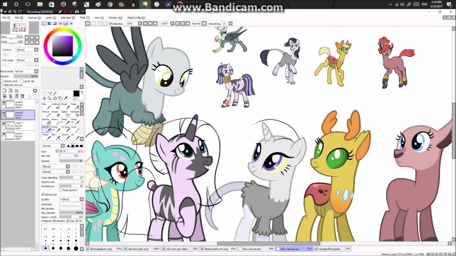Enable Keep opacity checkbox
The image size is (456, 256).
coord(61,190)
